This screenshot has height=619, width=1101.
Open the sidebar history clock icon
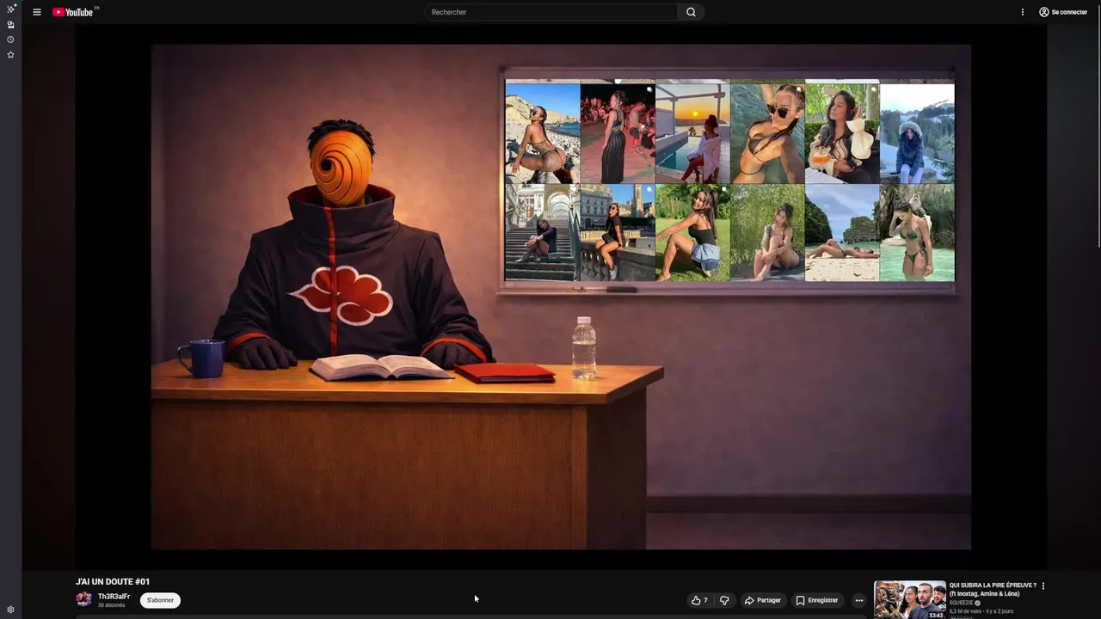point(10,40)
